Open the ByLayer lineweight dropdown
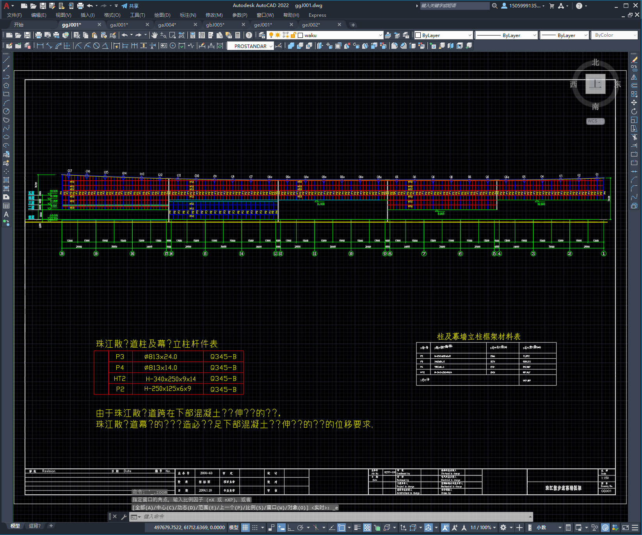The image size is (642, 535). click(x=585, y=35)
